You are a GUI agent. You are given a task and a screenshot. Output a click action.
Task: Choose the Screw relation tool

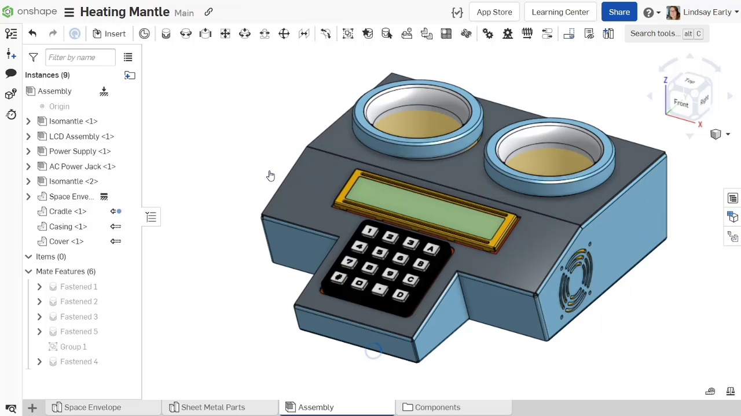coord(527,34)
